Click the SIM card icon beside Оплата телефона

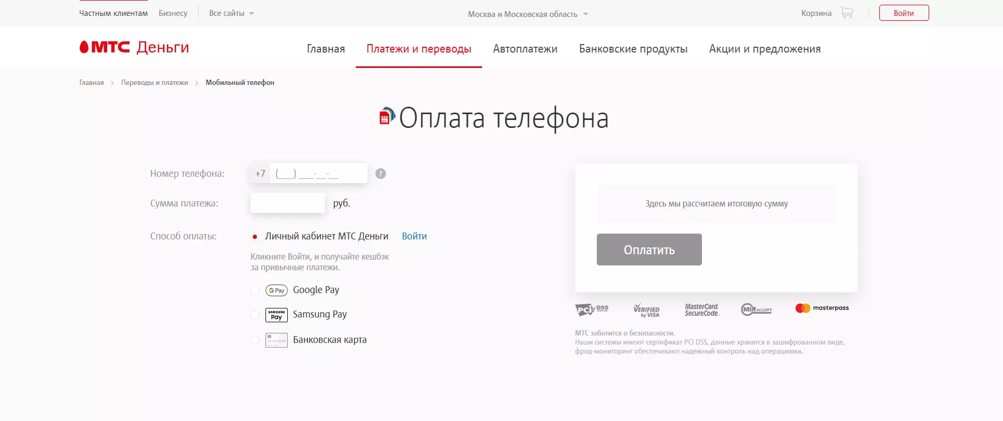(x=387, y=116)
